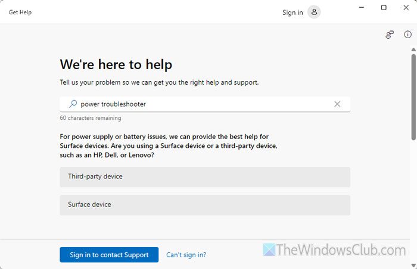Click the scrollbar up arrow
This screenshot has width=417, height=269.
413,50
